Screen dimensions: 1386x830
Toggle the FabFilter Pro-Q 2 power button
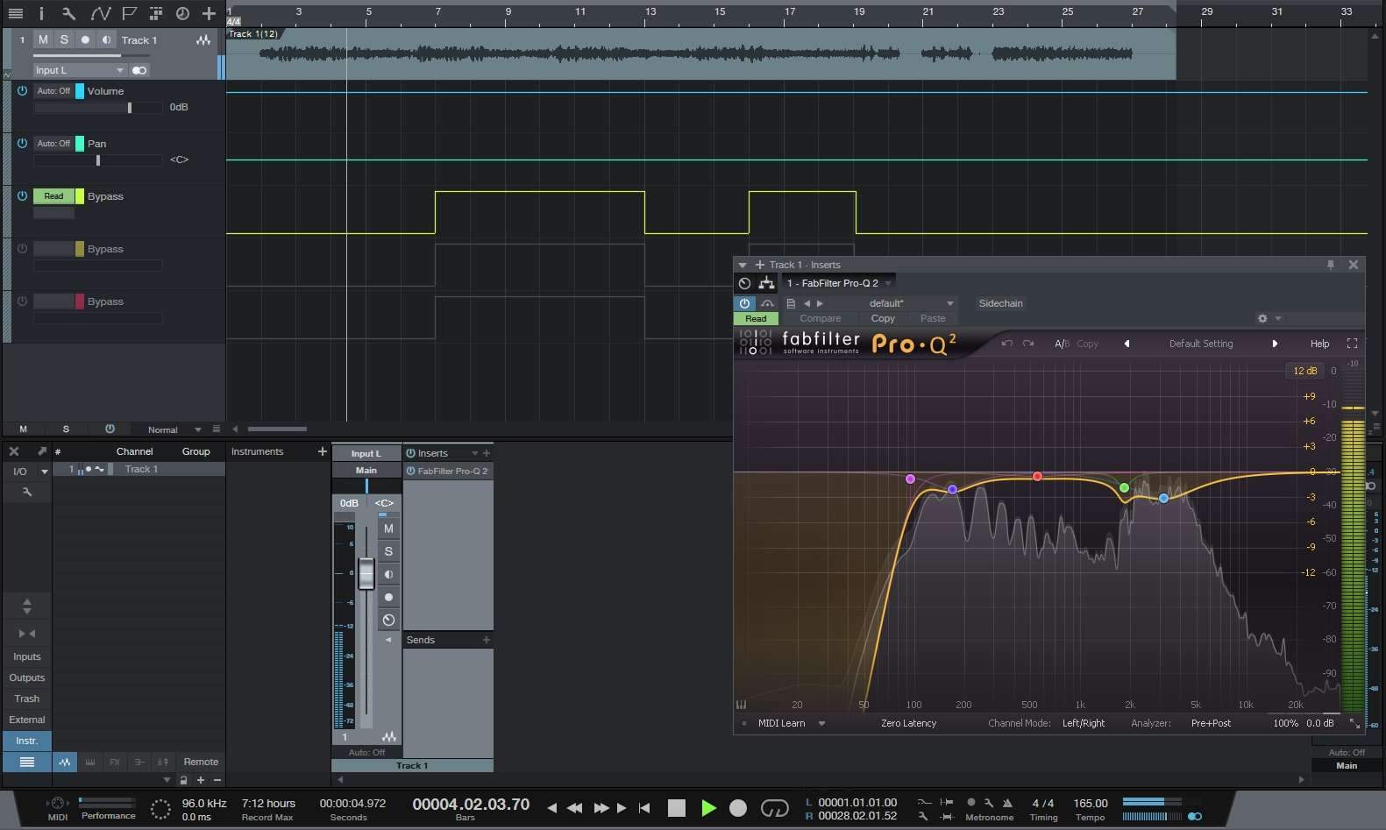pos(743,303)
